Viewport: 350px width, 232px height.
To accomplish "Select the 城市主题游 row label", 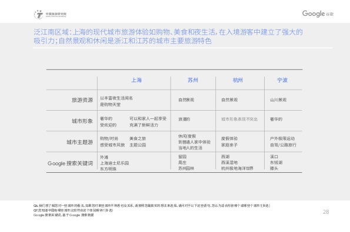I will pos(79,142).
